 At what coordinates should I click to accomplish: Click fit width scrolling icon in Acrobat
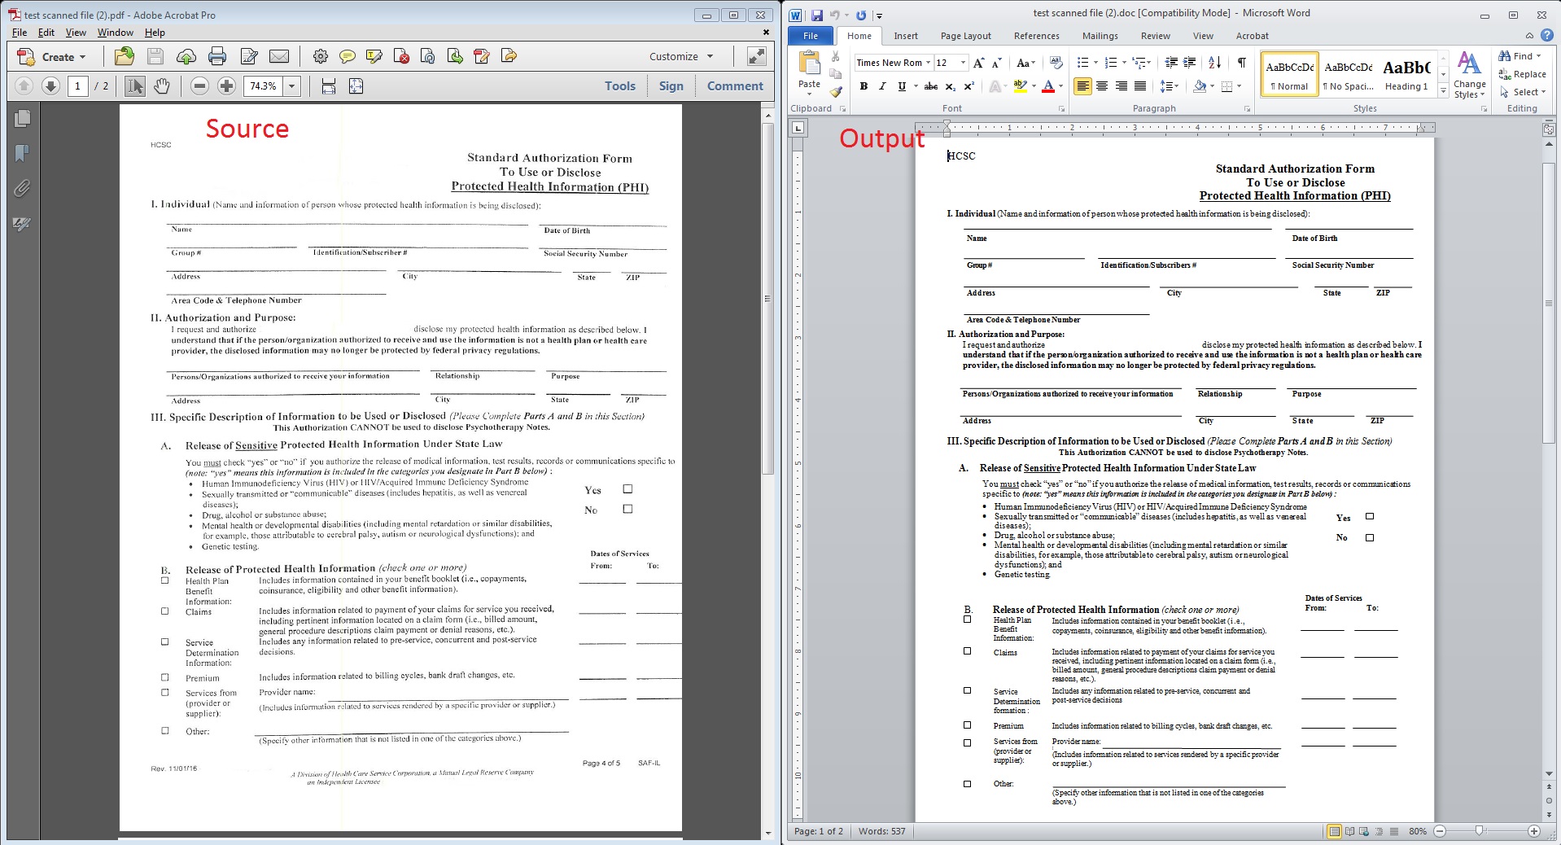(329, 86)
